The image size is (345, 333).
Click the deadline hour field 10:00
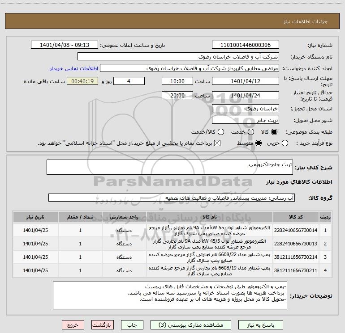point(177,81)
